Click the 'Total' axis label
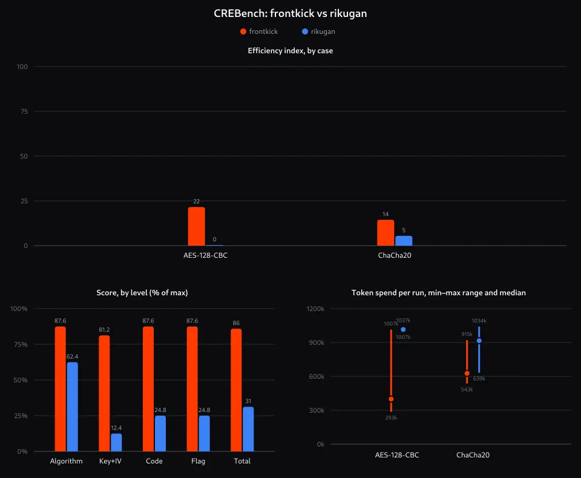The height and width of the screenshot is (478, 581). (x=242, y=461)
